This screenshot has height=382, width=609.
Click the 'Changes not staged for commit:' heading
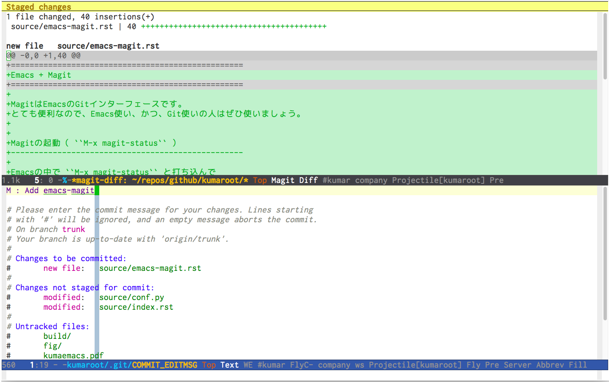click(x=85, y=287)
